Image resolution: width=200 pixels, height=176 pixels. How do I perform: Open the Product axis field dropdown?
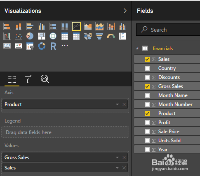[x=117, y=104]
